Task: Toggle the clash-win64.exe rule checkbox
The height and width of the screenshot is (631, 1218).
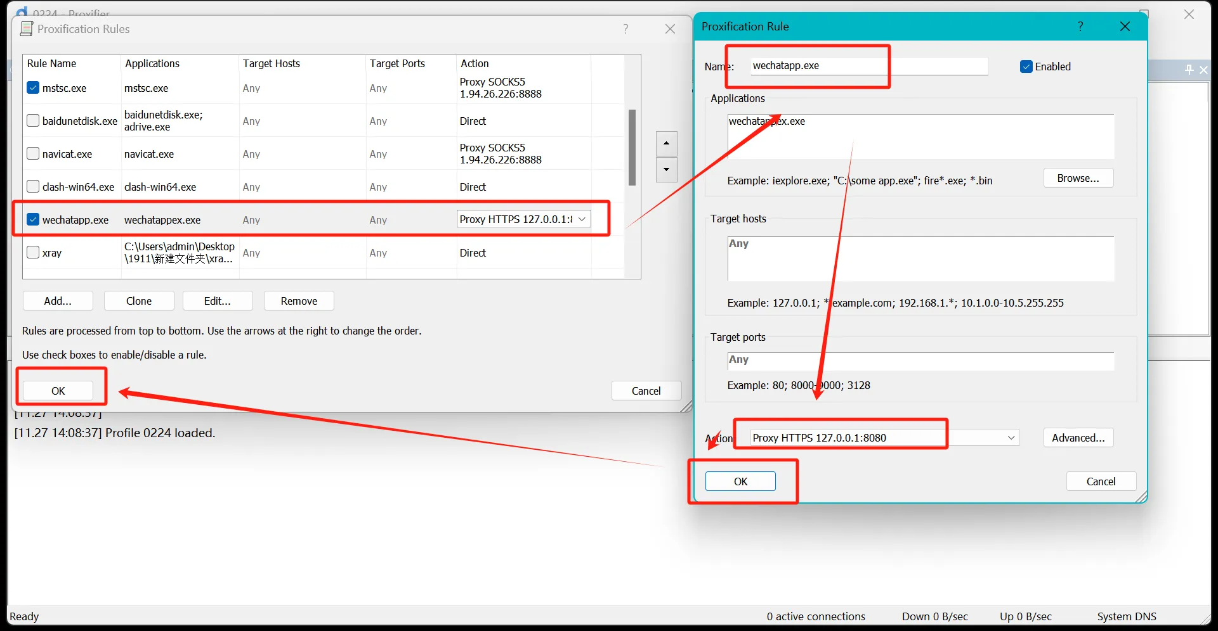Action: [33, 186]
